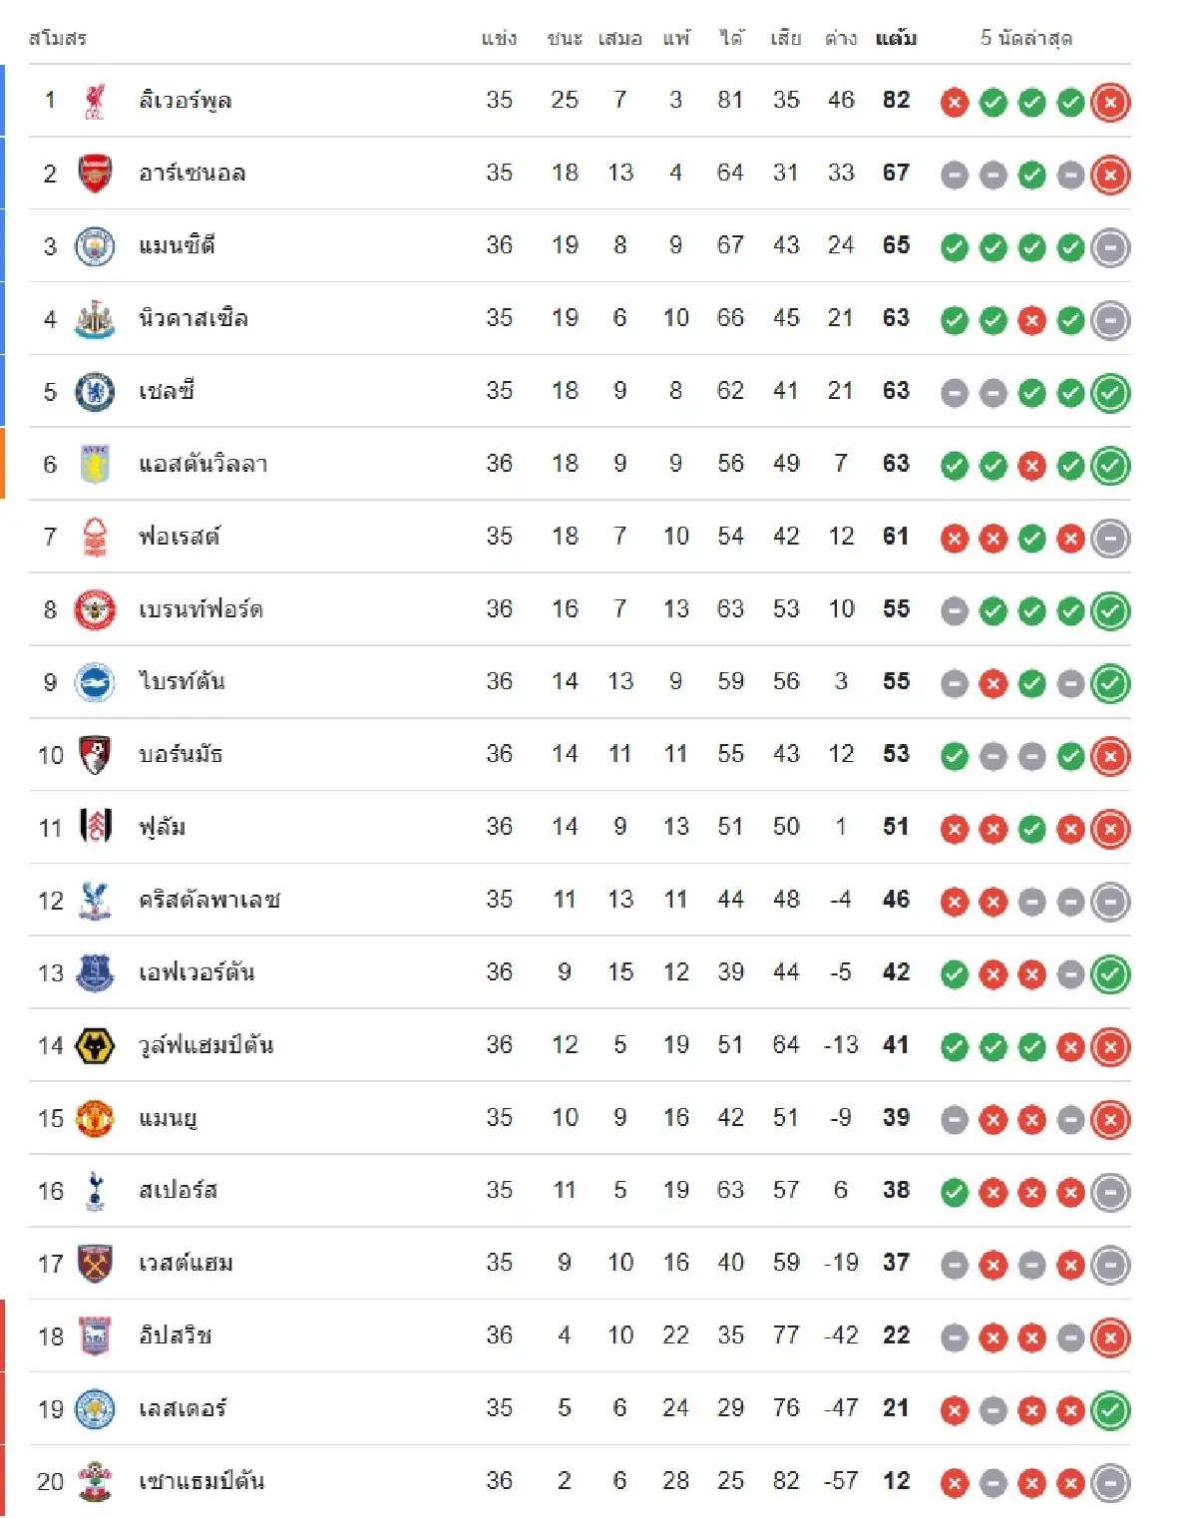Open the แอสตันวิลลา team link

(203, 465)
